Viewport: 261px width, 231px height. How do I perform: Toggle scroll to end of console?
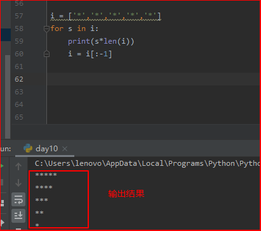[x=18, y=216]
